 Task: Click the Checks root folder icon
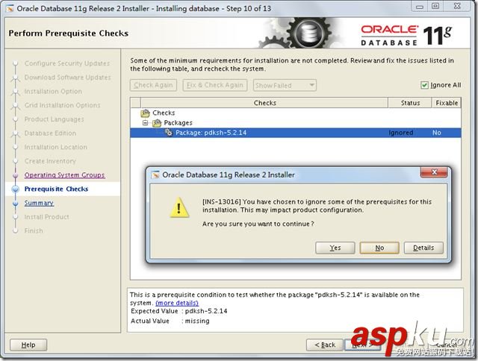(145, 113)
